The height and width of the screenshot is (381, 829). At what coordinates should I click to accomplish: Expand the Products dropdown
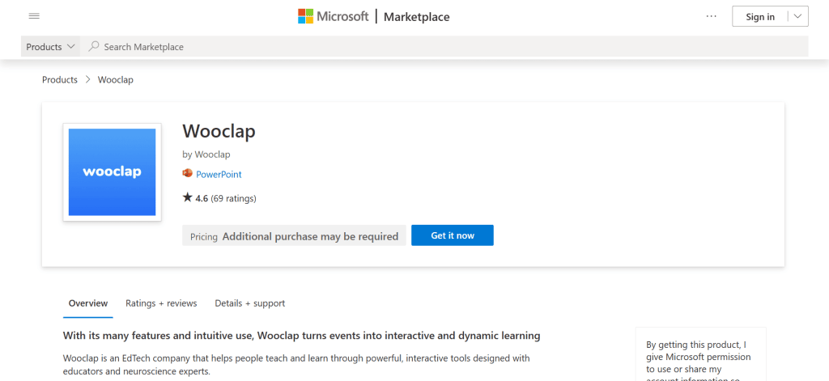coord(51,47)
